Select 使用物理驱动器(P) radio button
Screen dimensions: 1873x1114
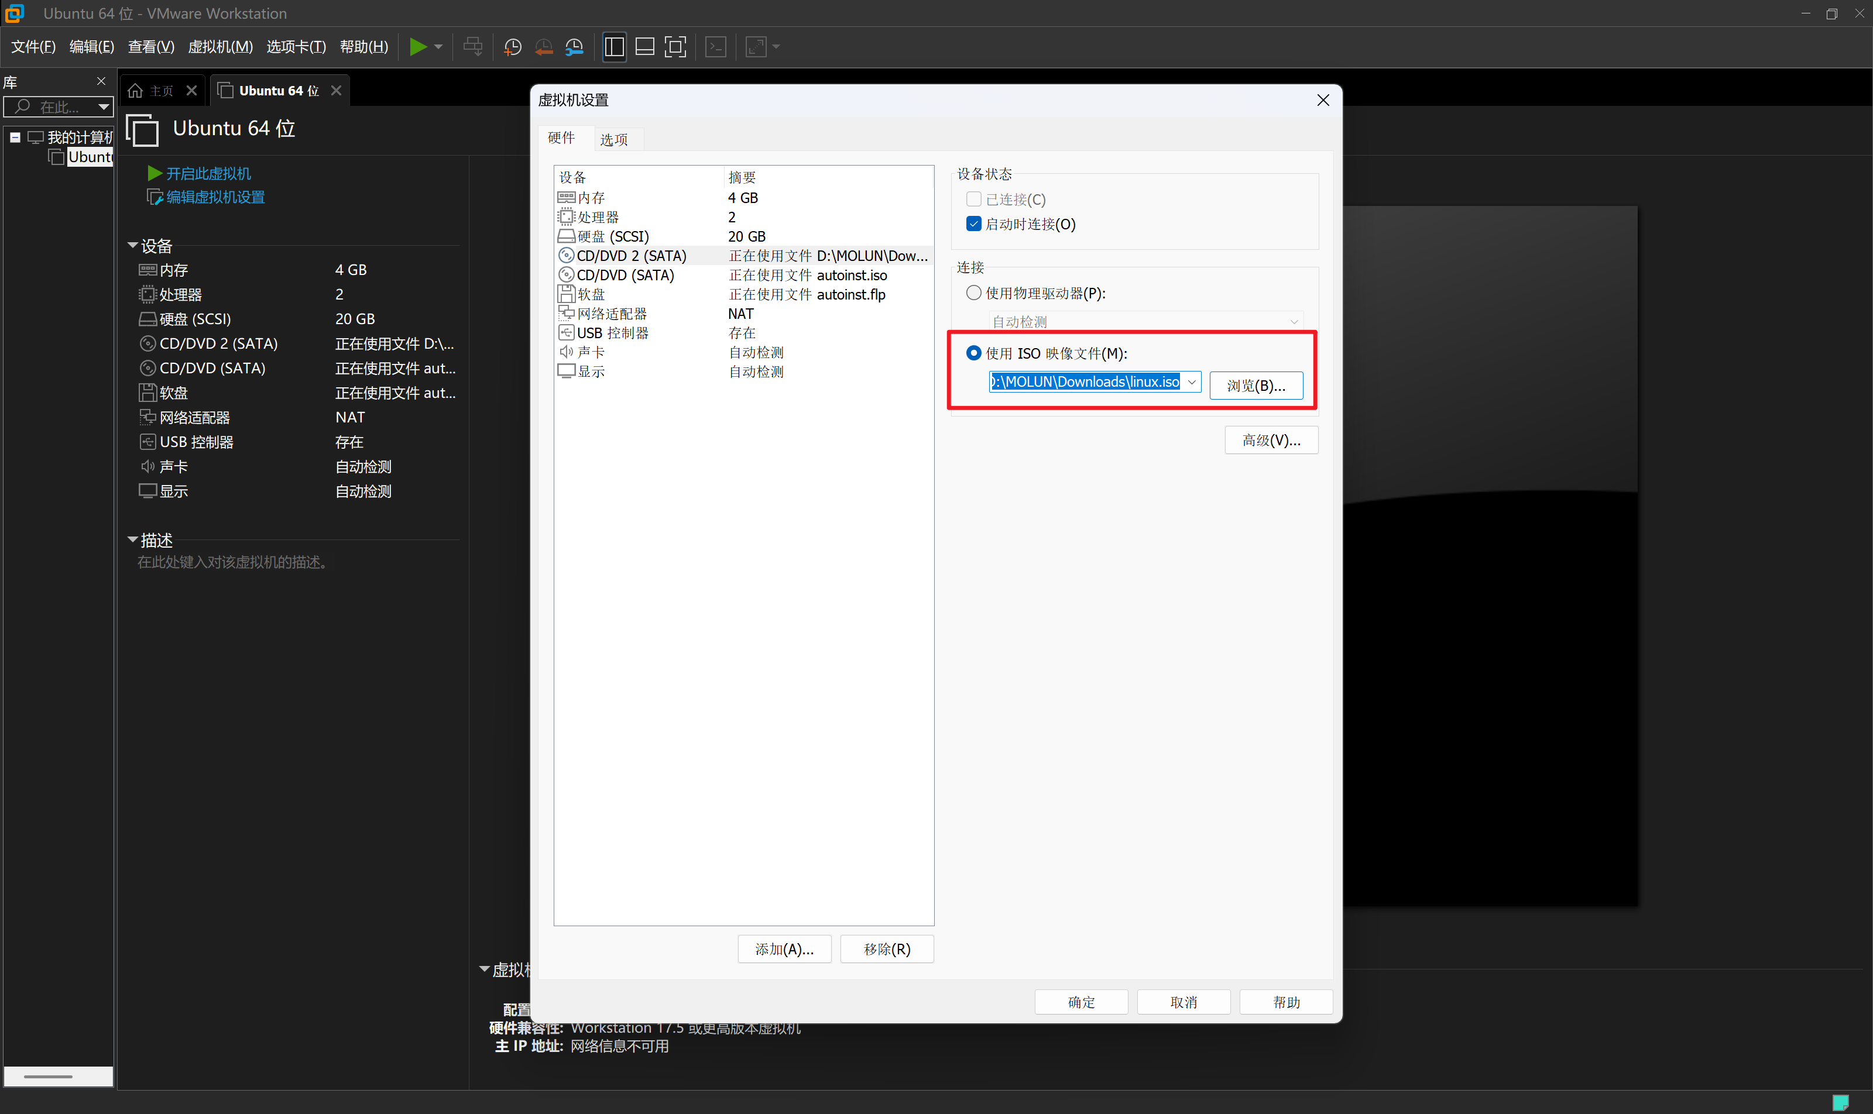tap(973, 293)
